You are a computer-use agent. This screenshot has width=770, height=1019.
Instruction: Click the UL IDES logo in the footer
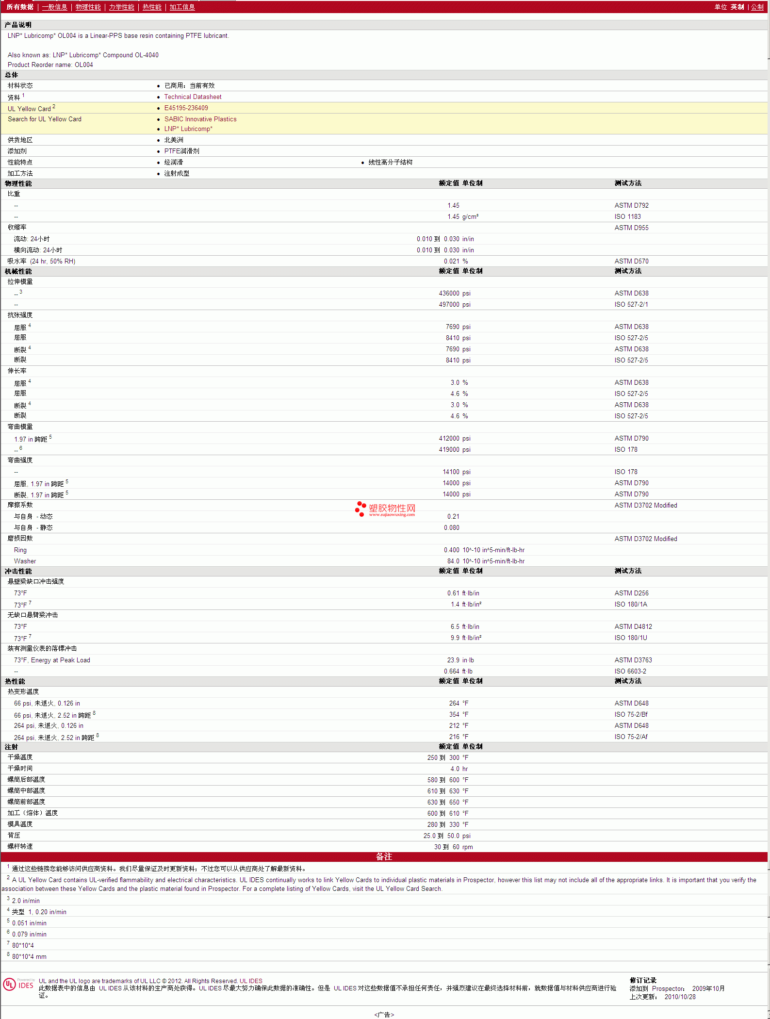click(18, 984)
